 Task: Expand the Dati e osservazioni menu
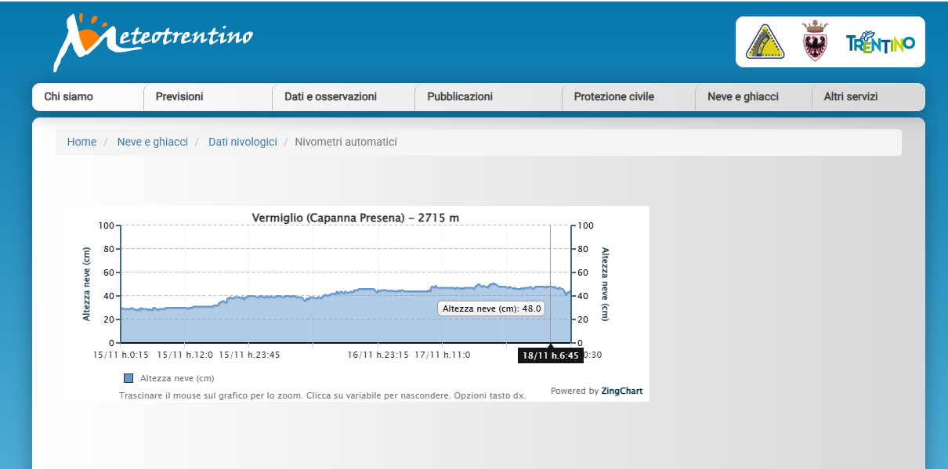pos(331,97)
